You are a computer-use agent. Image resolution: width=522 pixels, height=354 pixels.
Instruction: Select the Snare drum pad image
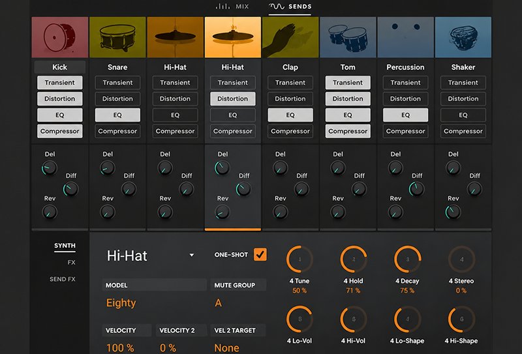[117, 37]
